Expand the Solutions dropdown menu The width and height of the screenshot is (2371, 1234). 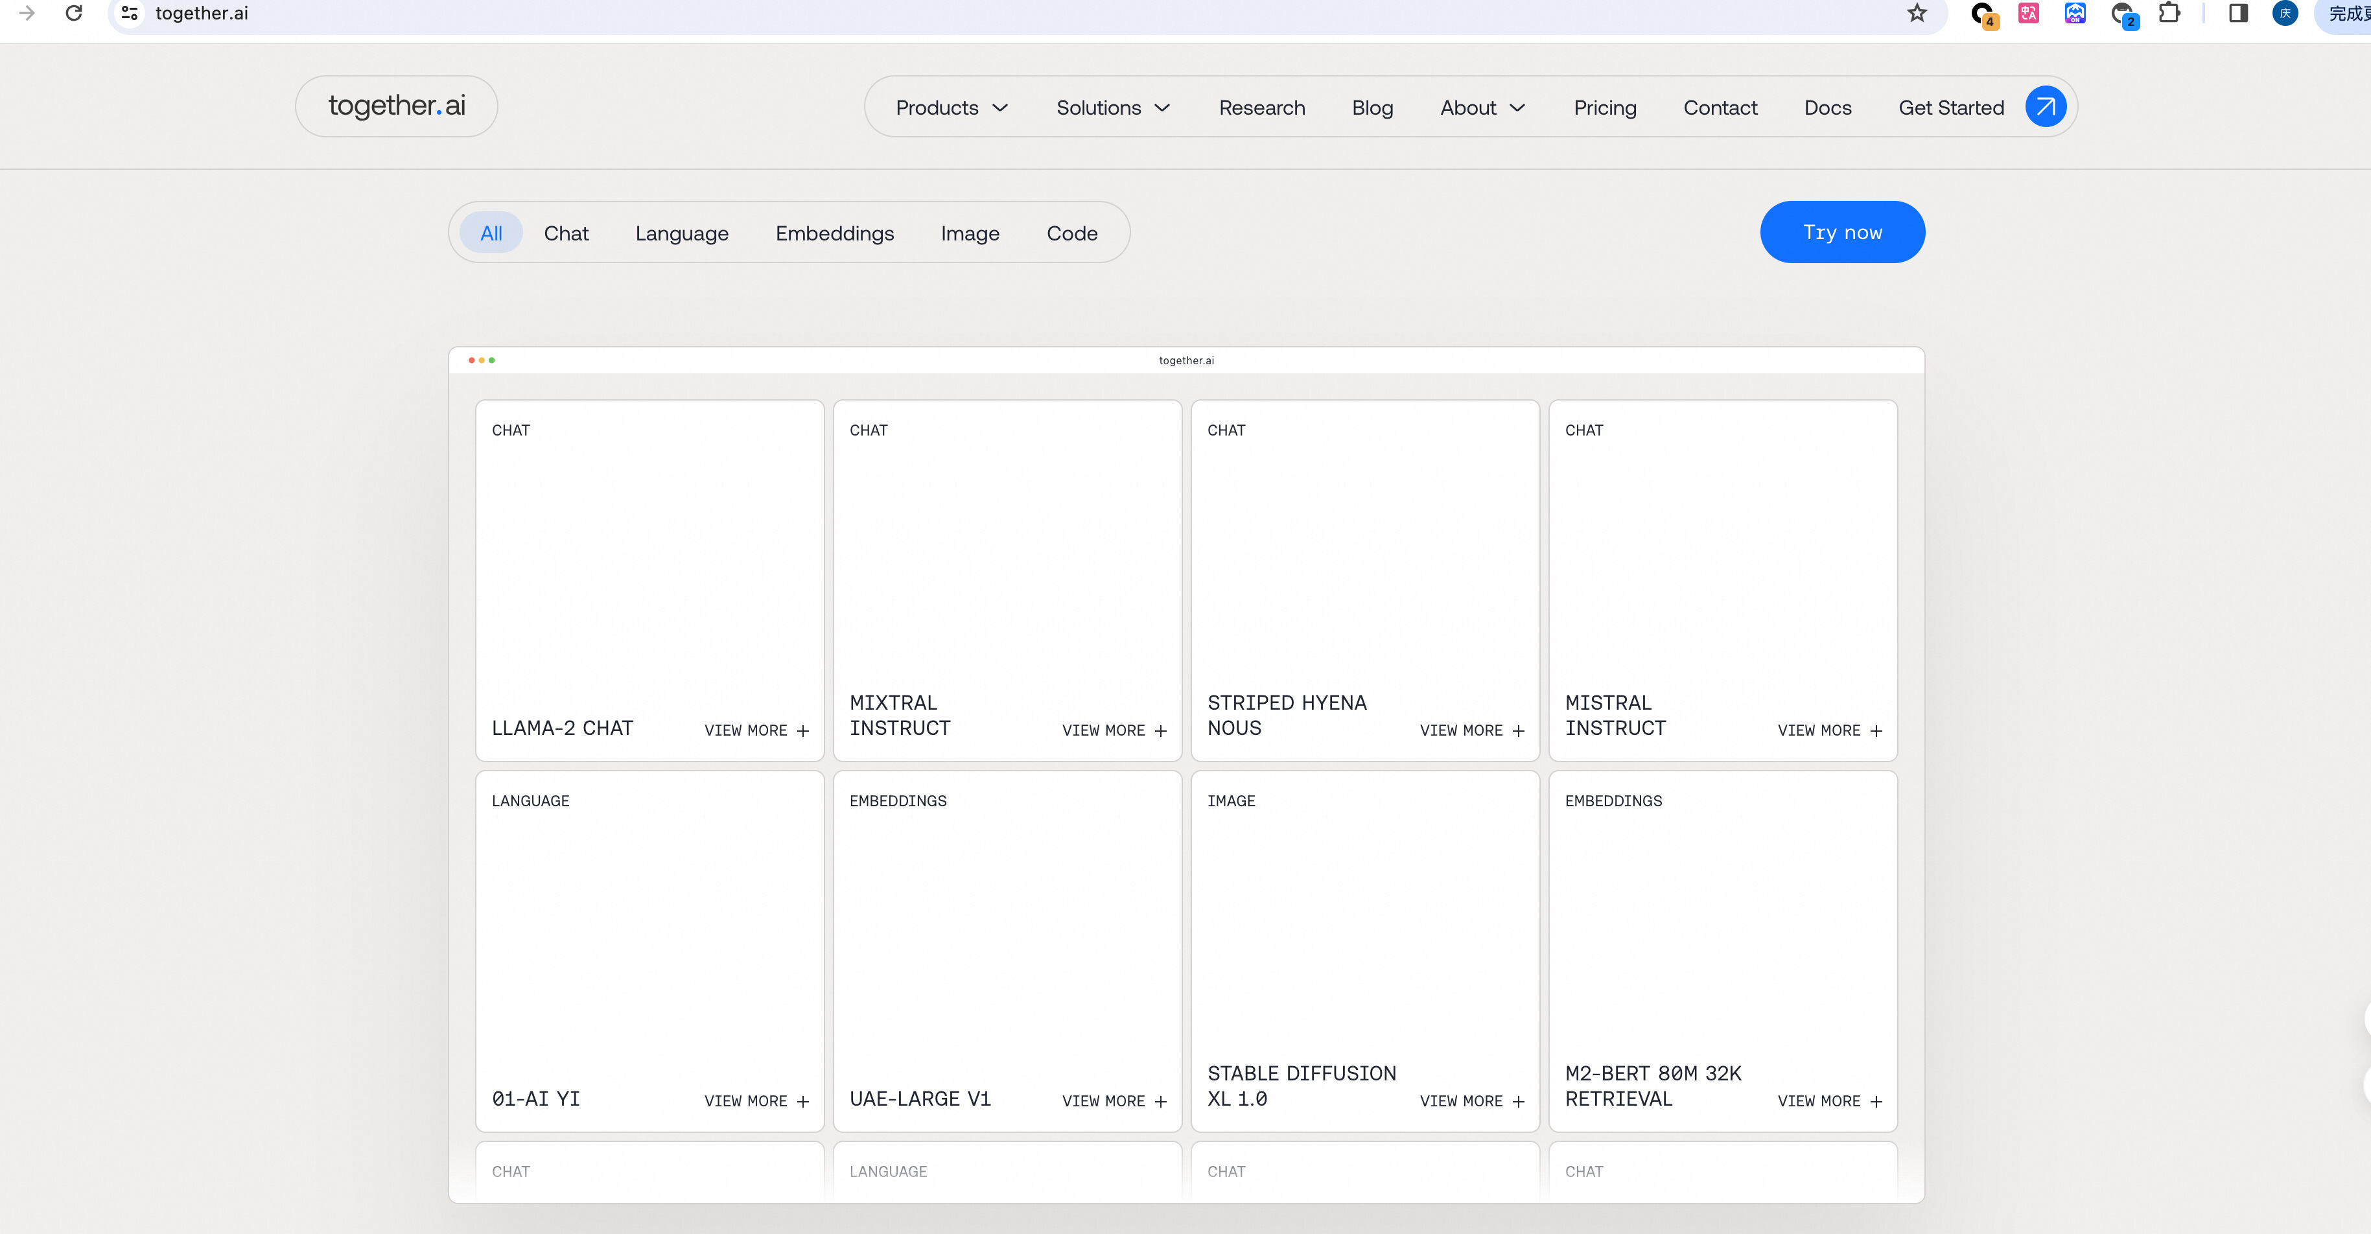[x=1113, y=108]
